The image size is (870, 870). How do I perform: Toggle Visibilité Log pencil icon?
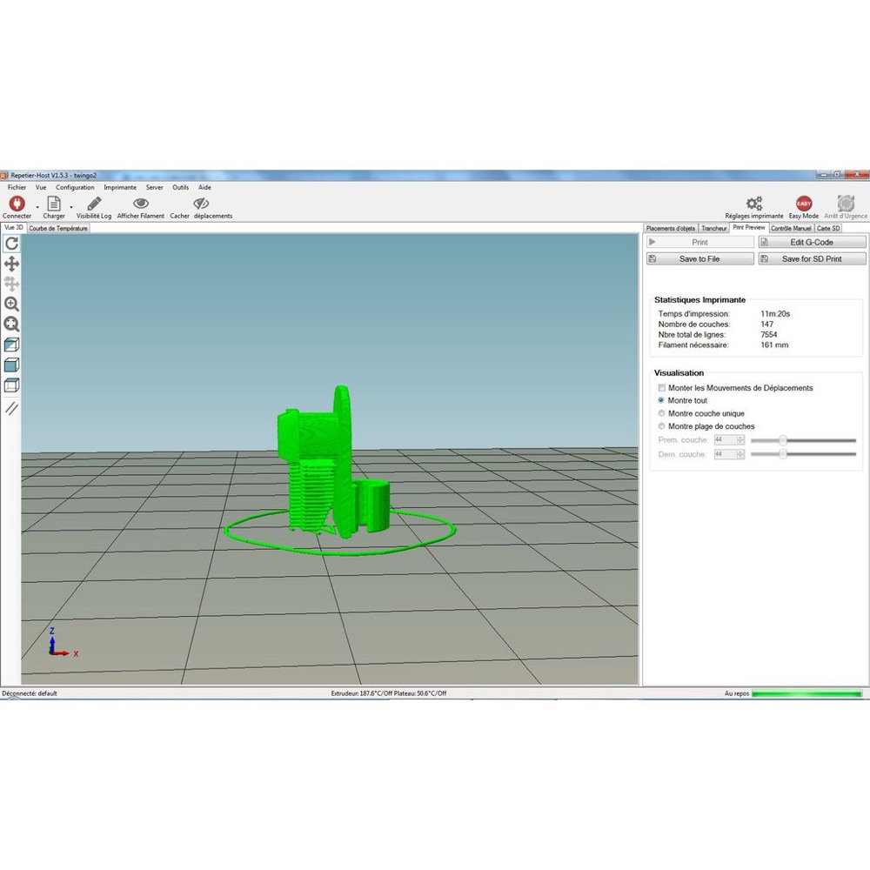(x=94, y=204)
